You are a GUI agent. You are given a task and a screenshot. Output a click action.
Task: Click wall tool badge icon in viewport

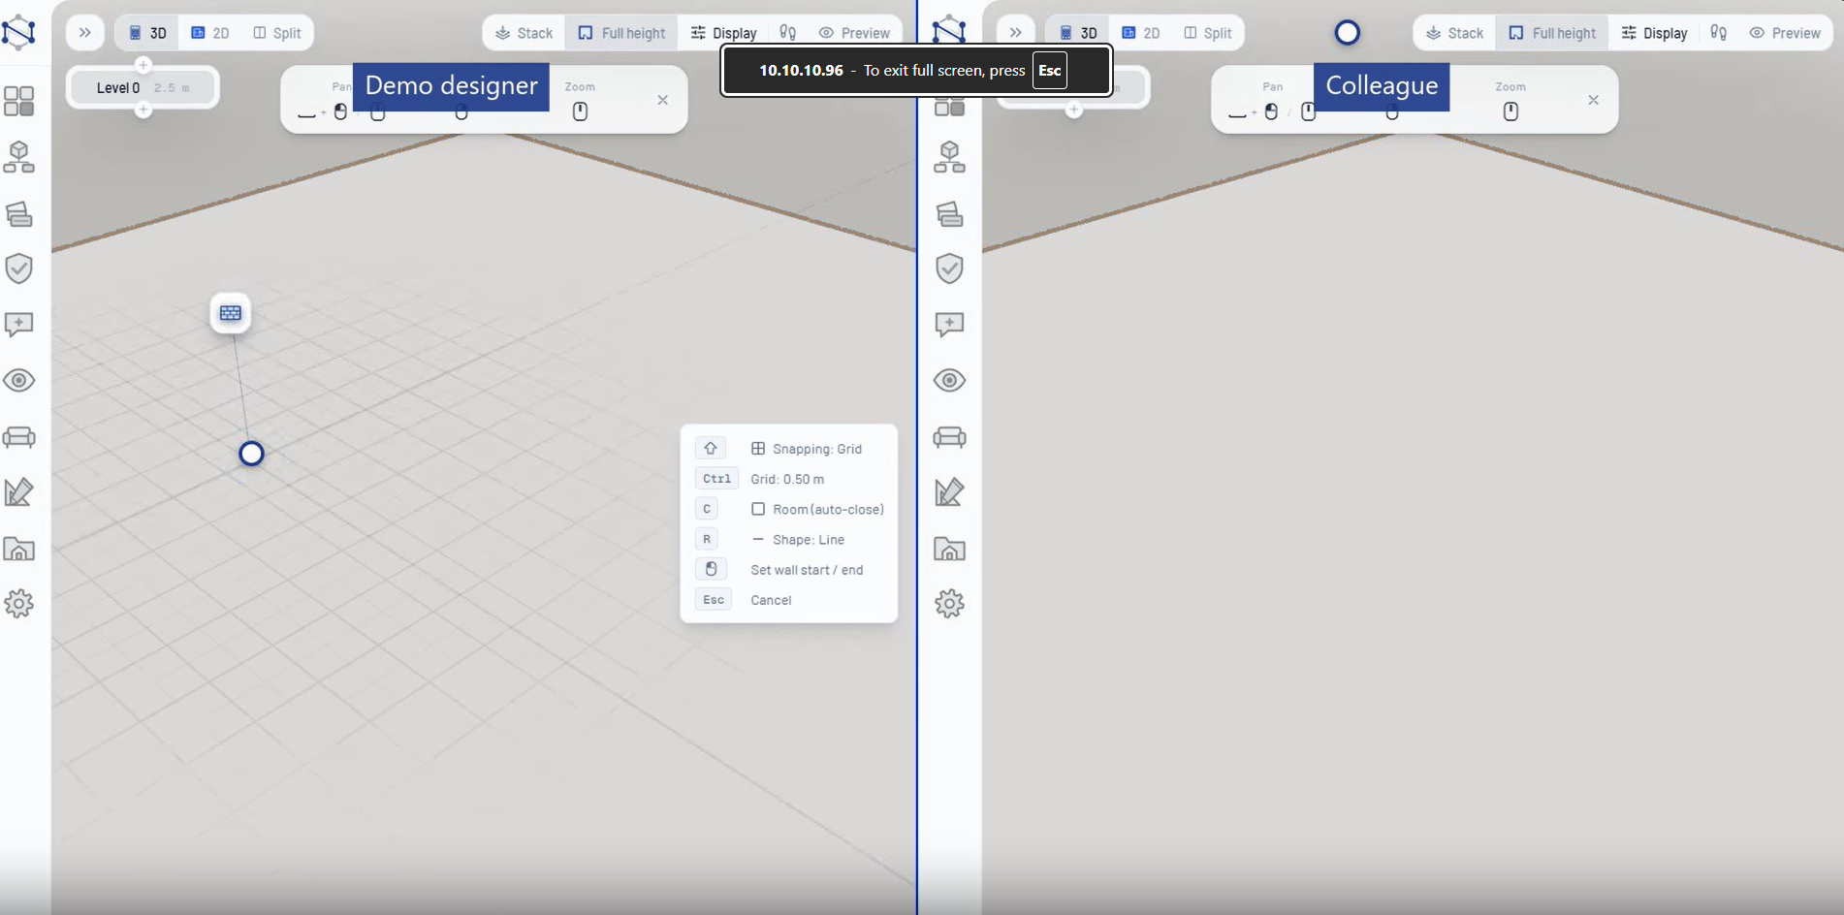[231, 313]
